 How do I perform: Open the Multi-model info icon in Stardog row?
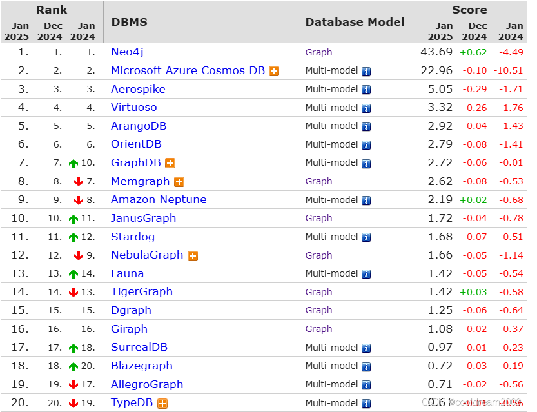click(366, 237)
